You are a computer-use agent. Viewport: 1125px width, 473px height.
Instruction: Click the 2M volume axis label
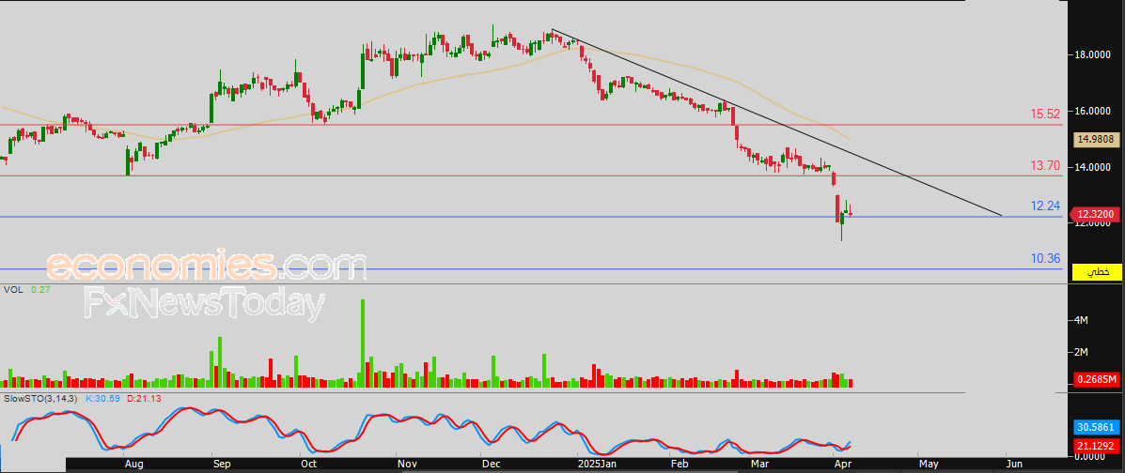(x=1082, y=352)
